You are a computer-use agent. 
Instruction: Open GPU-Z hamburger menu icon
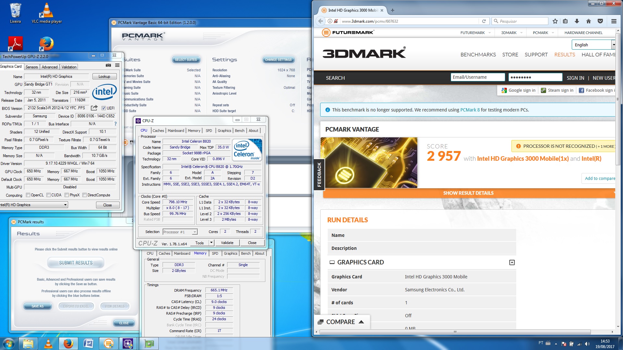click(x=117, y=65)
